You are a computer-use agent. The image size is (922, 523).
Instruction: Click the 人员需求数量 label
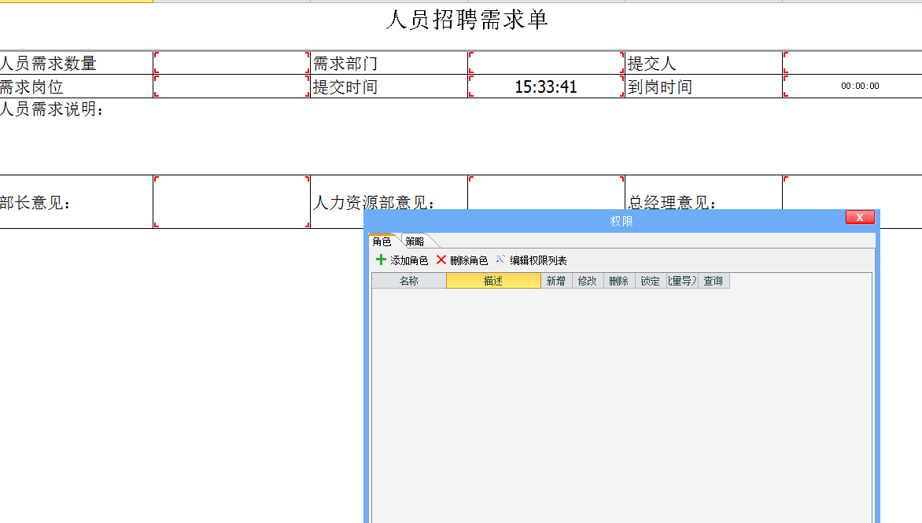coord(48,64)
